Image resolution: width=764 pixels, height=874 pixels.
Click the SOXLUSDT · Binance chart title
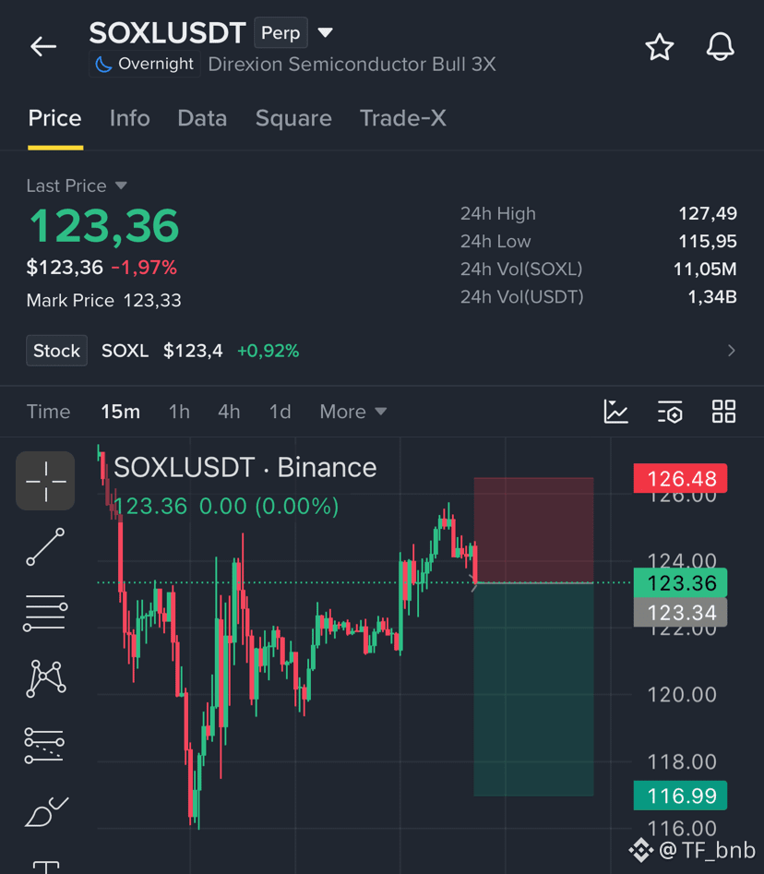(x=245, y=467)
